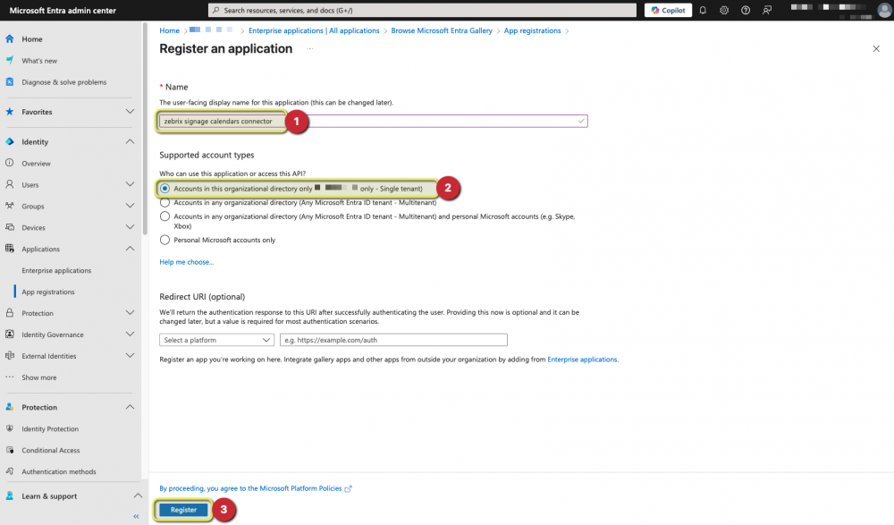The image size is (894, 525).
Task: Open the more options ellipsis beside title
Action: [x=309, y=49]
